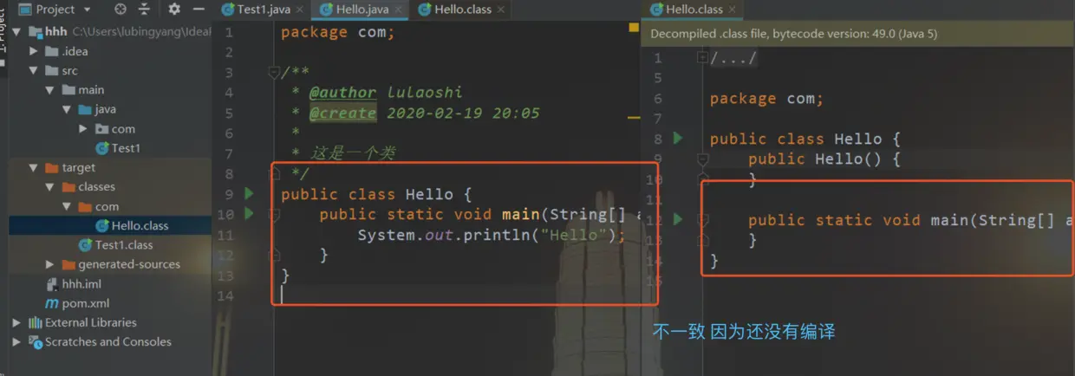Image resolution: width=1075 pixels, height=376 pixels.
Task: Toggle code fold of Javadoc comment at line 3
Action: coord(274,73)
